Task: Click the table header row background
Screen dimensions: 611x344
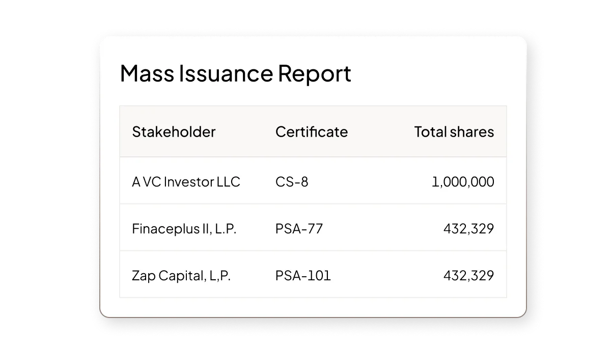Action: pyautogui.click(x=313, y=131)
